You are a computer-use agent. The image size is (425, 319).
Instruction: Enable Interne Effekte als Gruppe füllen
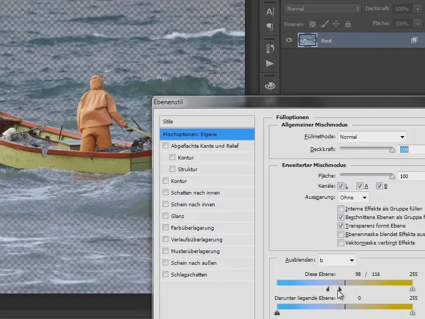[341, 208]
